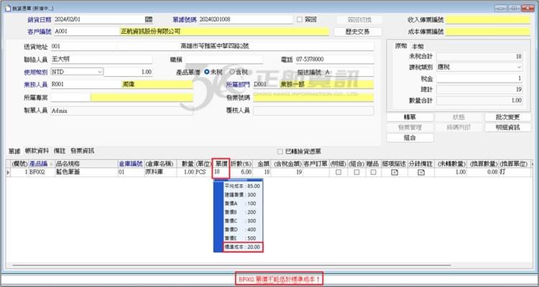Click the empty 職稱 field
539x287 pixels.
pyautogui.click(x=224, y=60)
